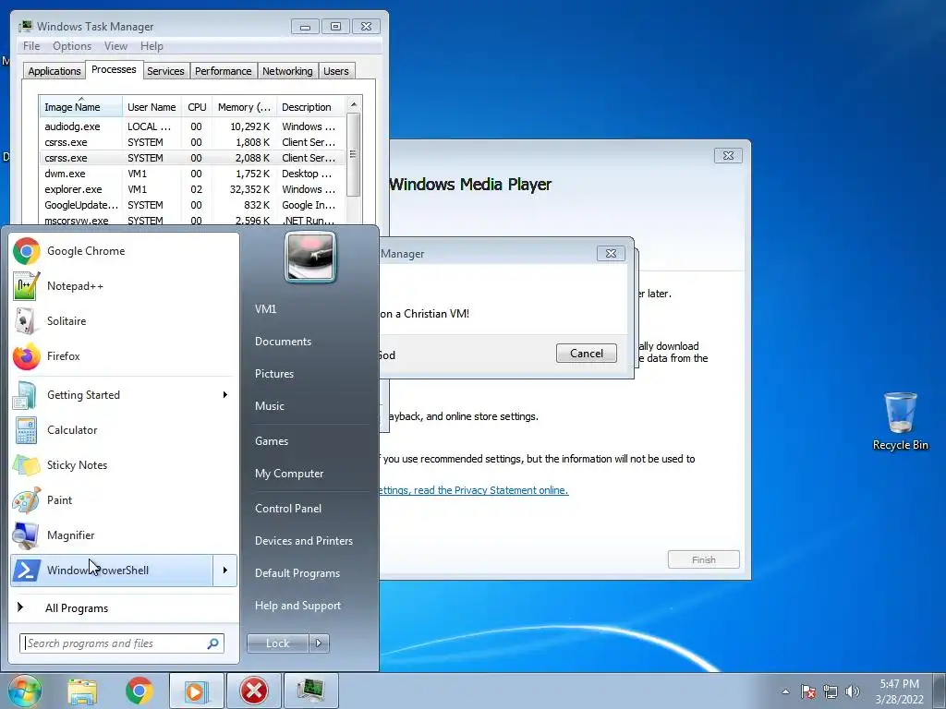This screenshot has width=946, height=709.
Task: Expand Windows PowerShell jump list arrow
Action: 225,571
